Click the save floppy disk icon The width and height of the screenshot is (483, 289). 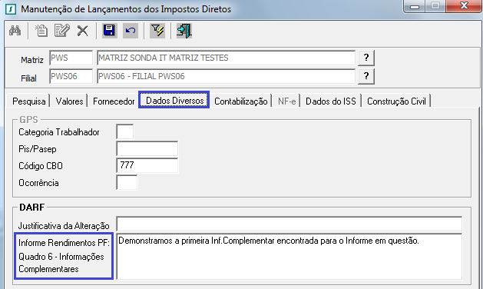click(x=109, y=31)
